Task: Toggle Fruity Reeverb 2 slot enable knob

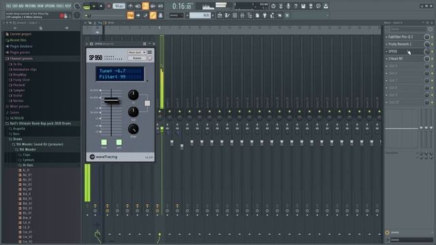Action: 426,44
